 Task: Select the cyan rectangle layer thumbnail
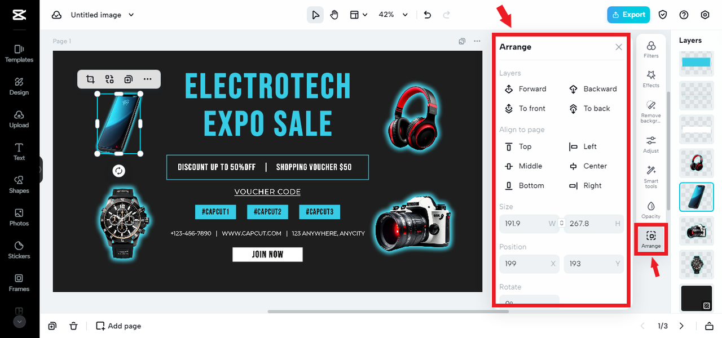click(x=696, y=62)
